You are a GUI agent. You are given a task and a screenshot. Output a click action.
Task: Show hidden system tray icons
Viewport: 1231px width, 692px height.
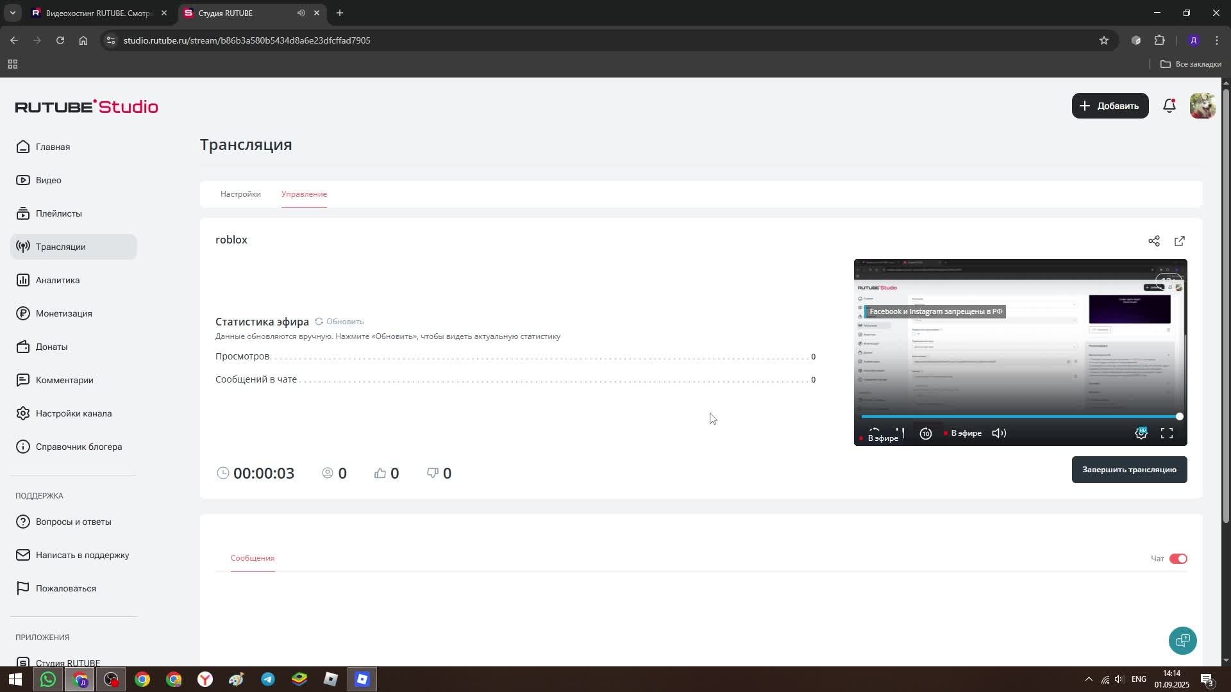click(x=1088, y=679)
